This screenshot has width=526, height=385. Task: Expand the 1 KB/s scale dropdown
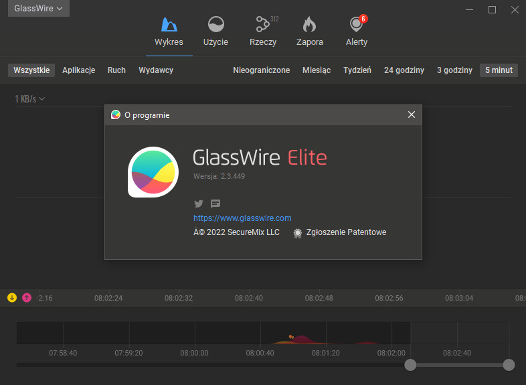(x=30, y=99)
